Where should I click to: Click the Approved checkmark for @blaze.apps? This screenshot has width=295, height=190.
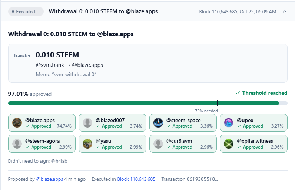(27, 126)
